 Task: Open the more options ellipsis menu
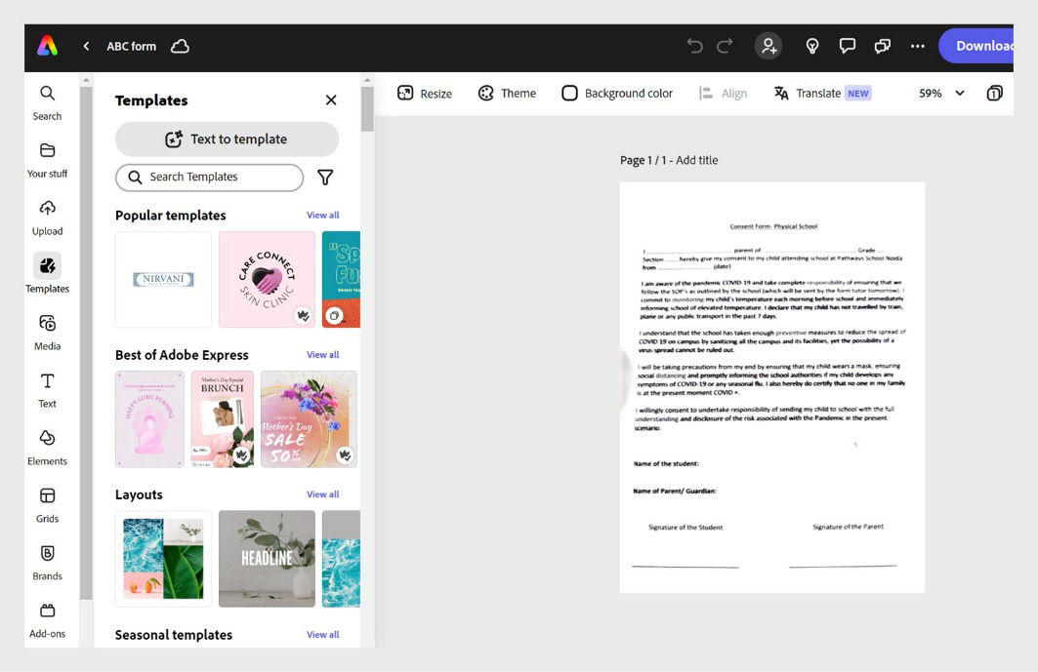coord(917,45)
